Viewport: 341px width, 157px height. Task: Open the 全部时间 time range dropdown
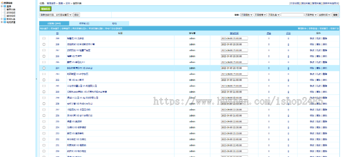click(x=324, y=15)
